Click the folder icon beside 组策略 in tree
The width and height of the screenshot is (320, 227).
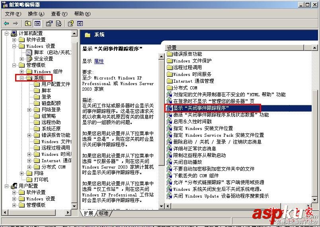pyautogui.click(x=37, y=116)
